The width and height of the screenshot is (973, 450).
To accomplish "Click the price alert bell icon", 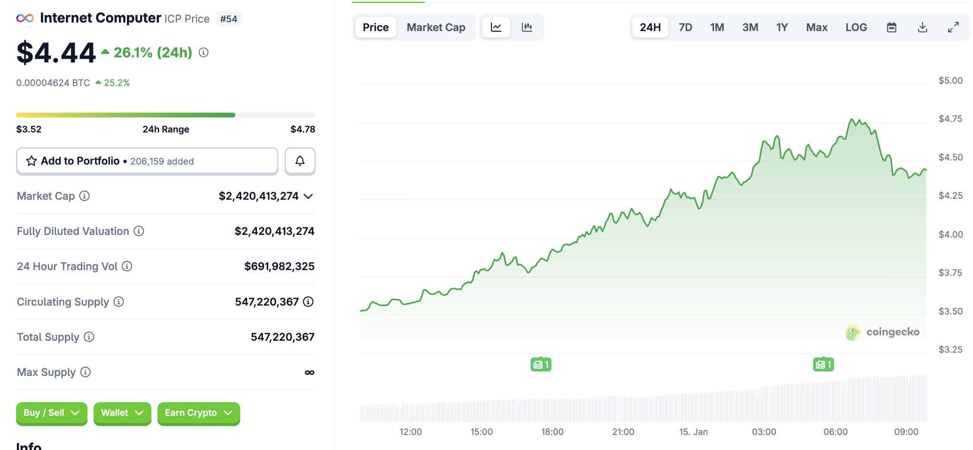I will [300, 161].
